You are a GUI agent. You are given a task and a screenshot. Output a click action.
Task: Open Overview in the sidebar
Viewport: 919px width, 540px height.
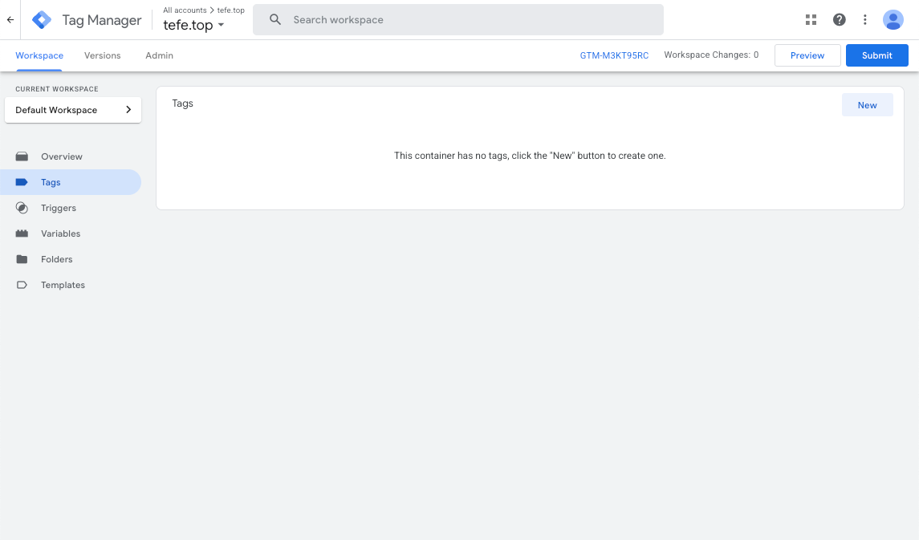[x=62, y=156]
